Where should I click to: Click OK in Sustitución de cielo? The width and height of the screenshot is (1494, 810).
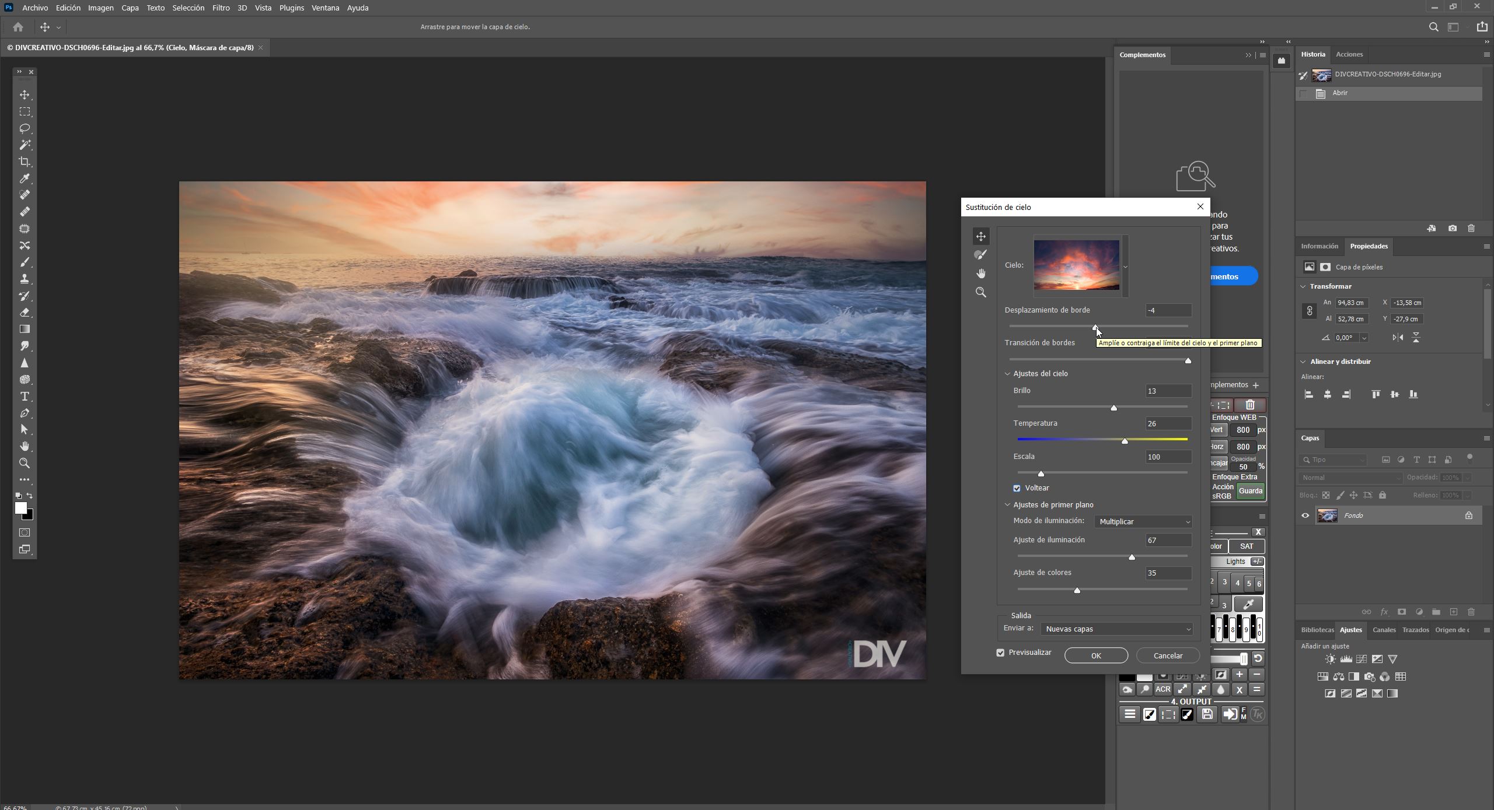coord(1096,656)
